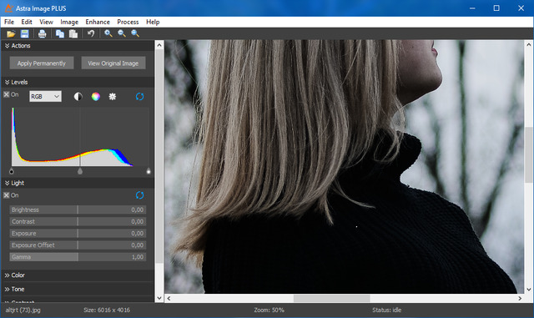Click the zoom-to-fit magnifier icon
The image size is (534, 318).
pyautogui.click(x=135, y=33)
